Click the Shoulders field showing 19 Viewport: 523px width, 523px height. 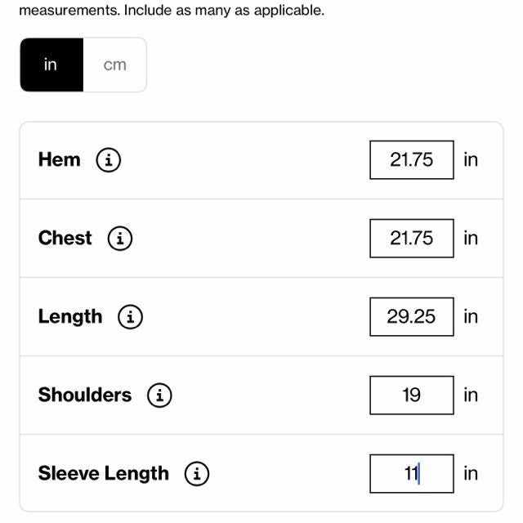pos(411,396)
